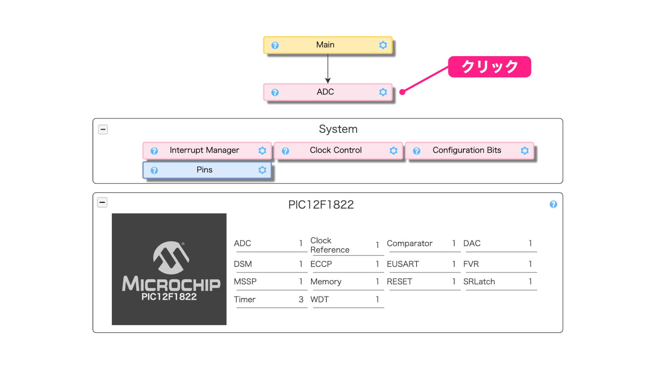The height and width of the screenshot is (369, 656).
Task: Click the Microchip PIC12F1822 device image
Action: (x=169, y=269)
